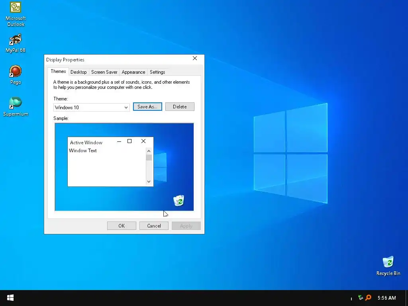Click the recycle bin icon in sample preview

tap(179, 200)
